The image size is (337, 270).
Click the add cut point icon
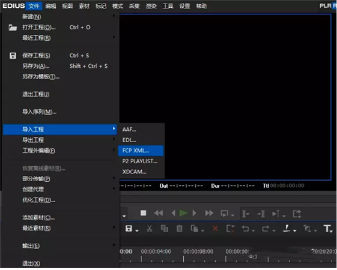[287, 229]
